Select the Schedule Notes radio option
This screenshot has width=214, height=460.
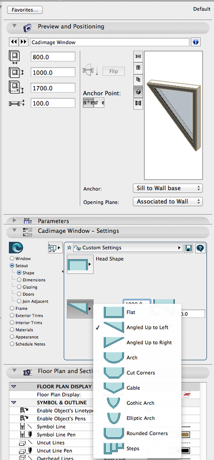tap(12, 344)
